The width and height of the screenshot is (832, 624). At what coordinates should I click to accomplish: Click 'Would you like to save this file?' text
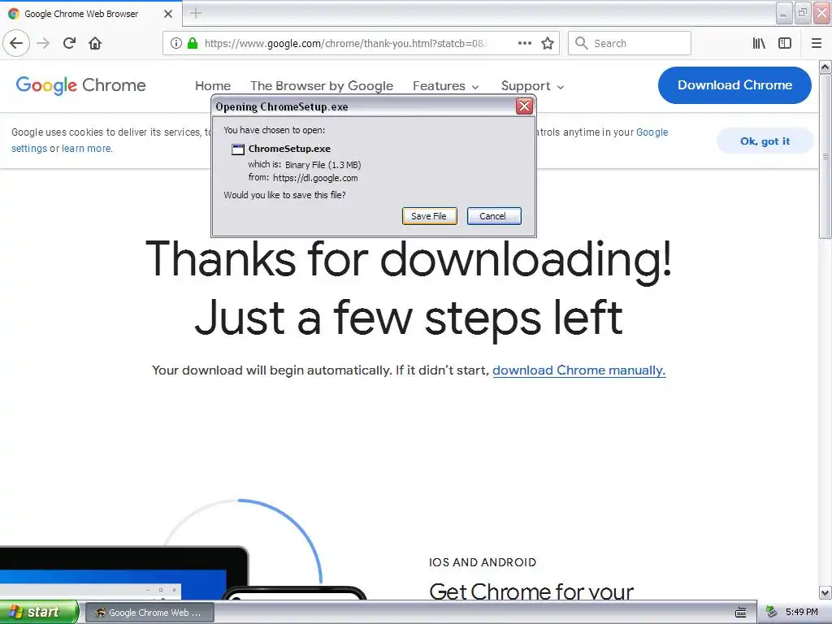tap(284, 195)
